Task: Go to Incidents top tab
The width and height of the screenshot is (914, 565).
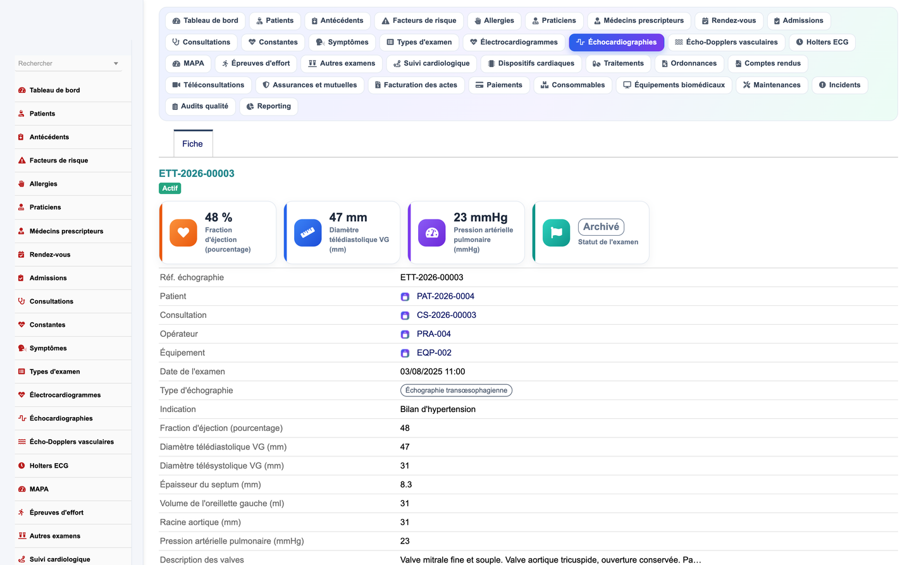Action: (x=839, y=85)
